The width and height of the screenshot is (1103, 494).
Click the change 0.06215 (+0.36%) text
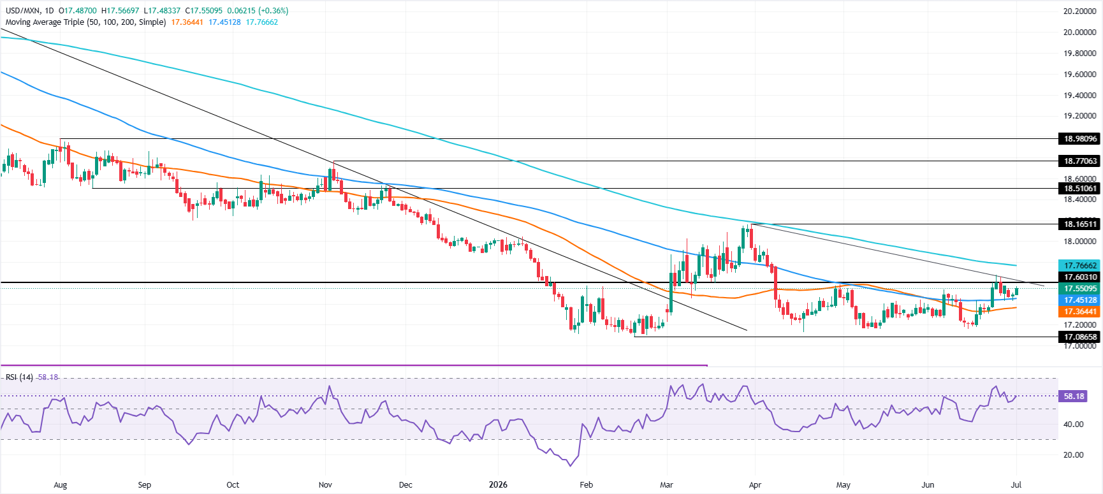click(258, 11)
